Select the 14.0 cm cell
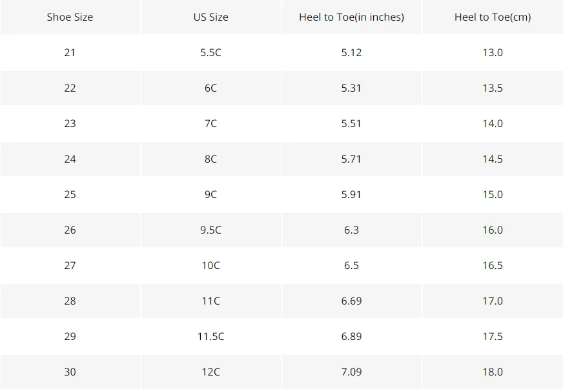This screenshot has height=391, width=563. click(493, 123)
